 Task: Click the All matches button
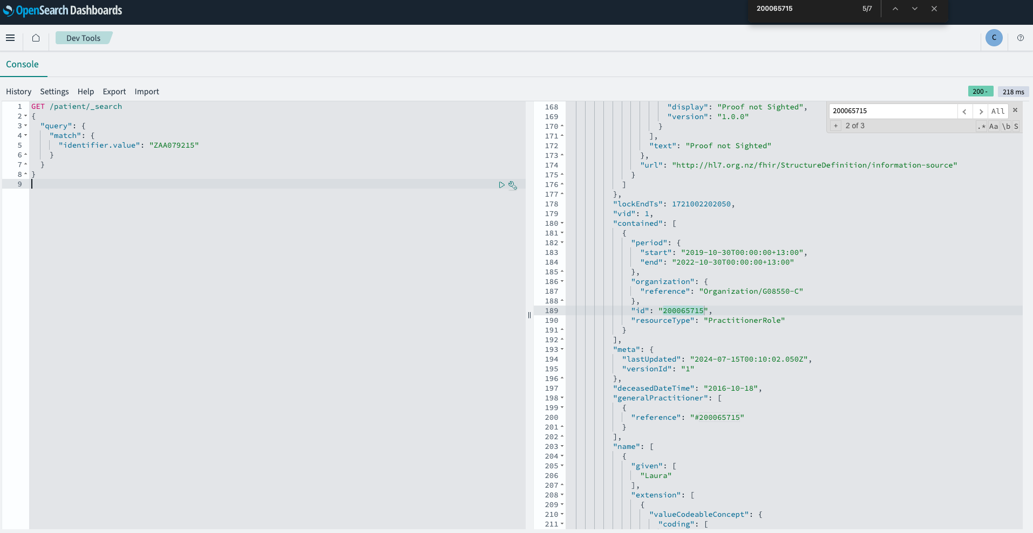pos(998,111)
